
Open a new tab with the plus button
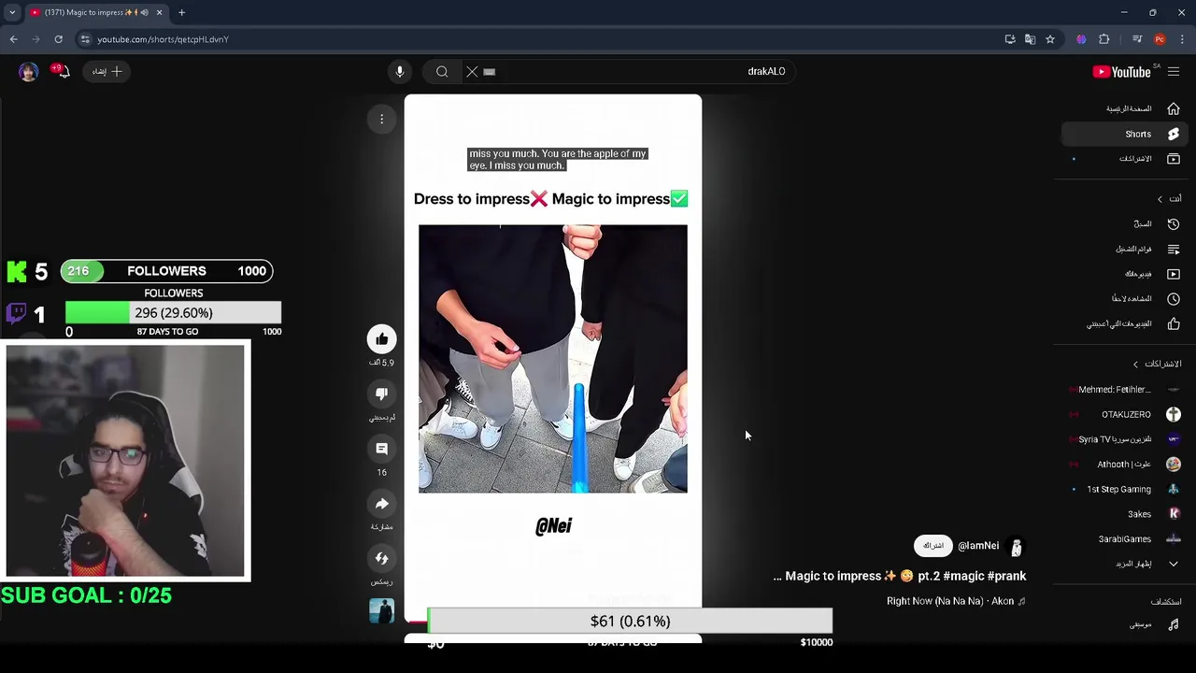pos(181,12)
